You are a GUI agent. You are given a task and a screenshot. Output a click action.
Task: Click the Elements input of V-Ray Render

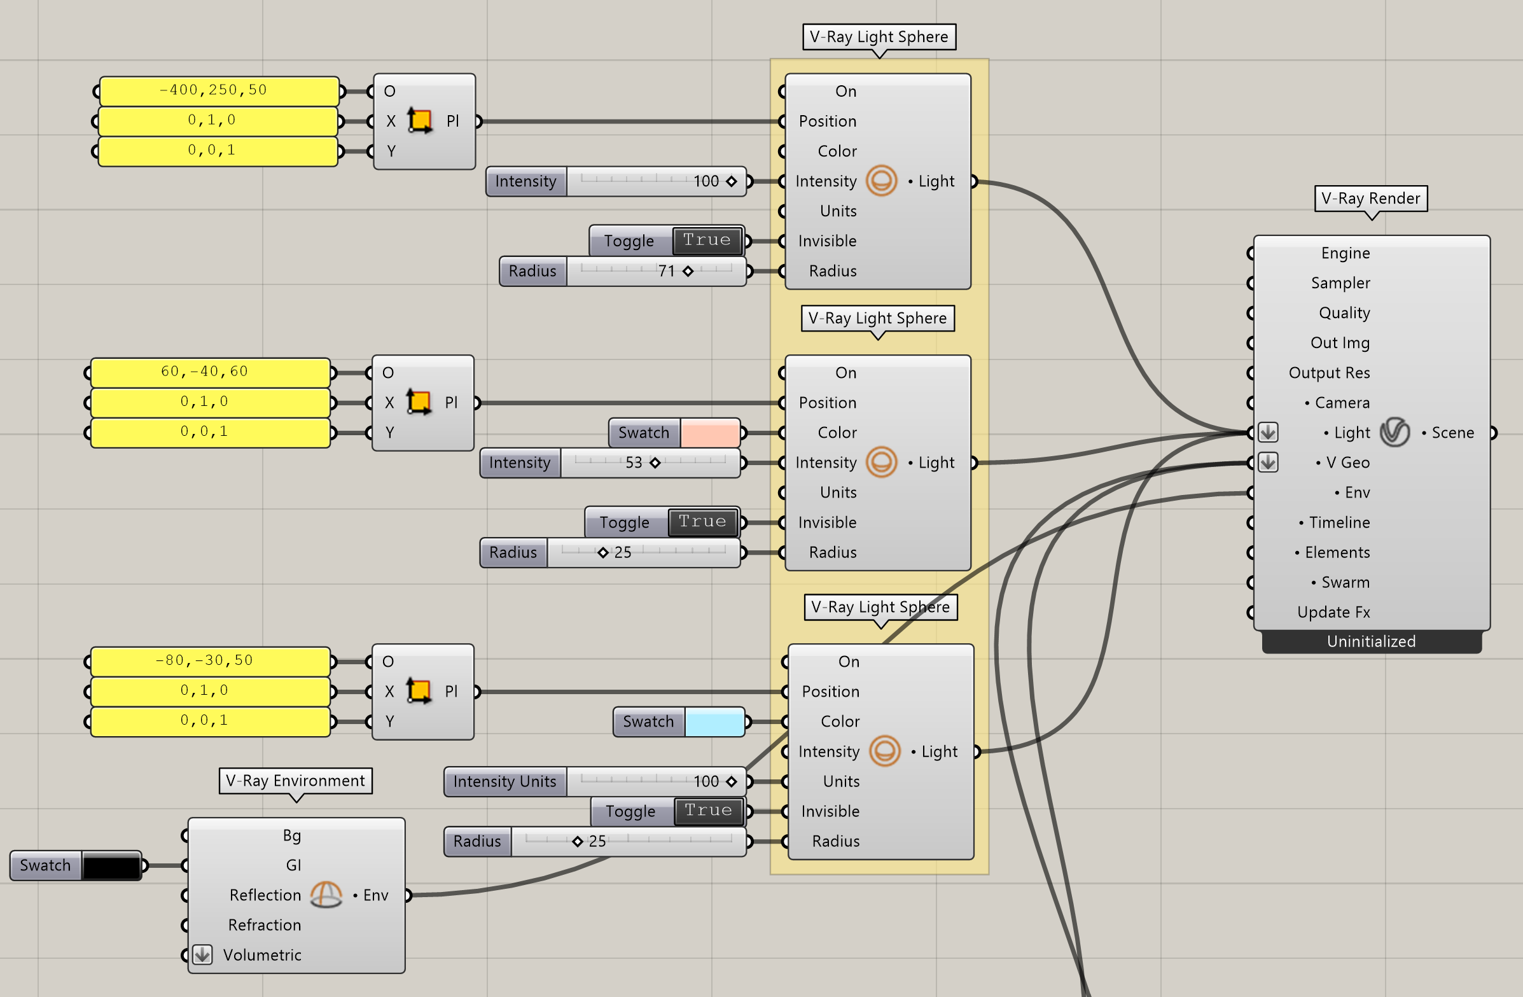point(1332,552)
